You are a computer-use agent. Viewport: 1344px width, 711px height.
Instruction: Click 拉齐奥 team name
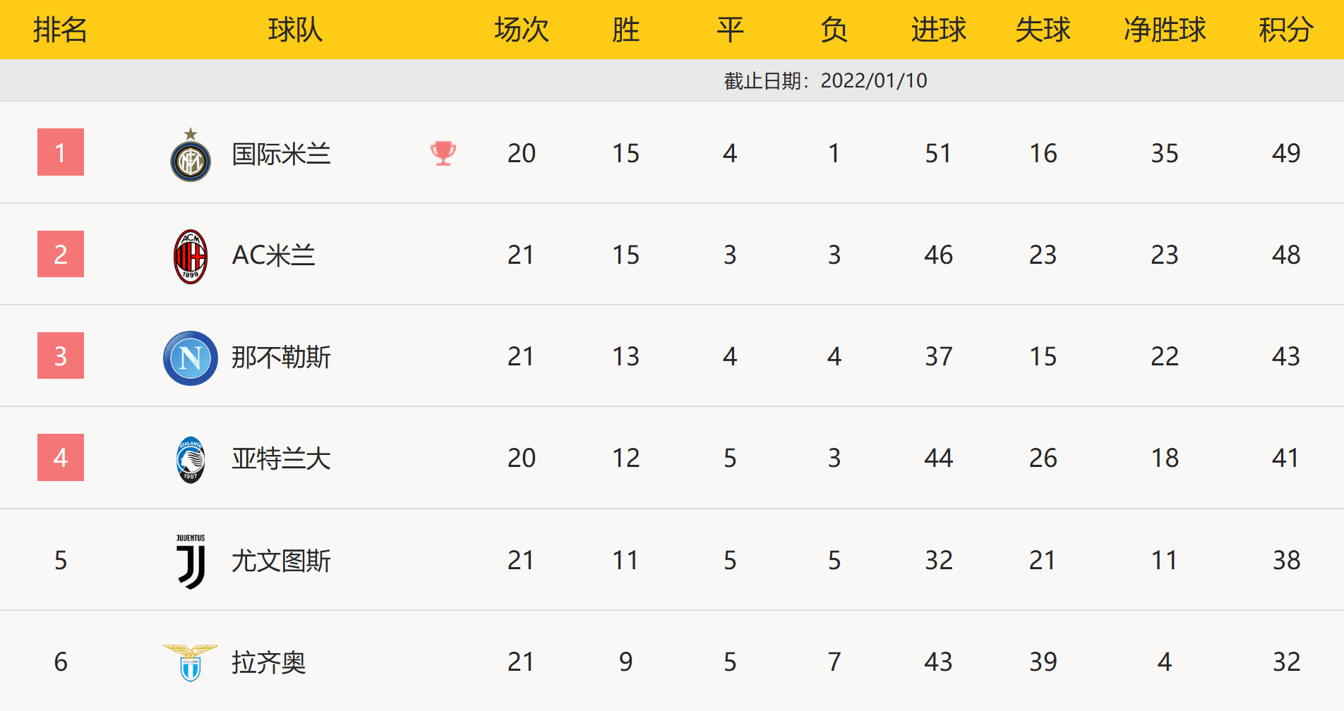(x=268, y=662)
